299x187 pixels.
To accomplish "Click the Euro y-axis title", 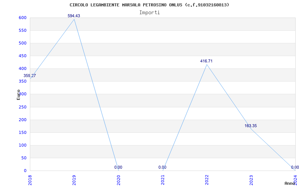I will coord(18,95).
